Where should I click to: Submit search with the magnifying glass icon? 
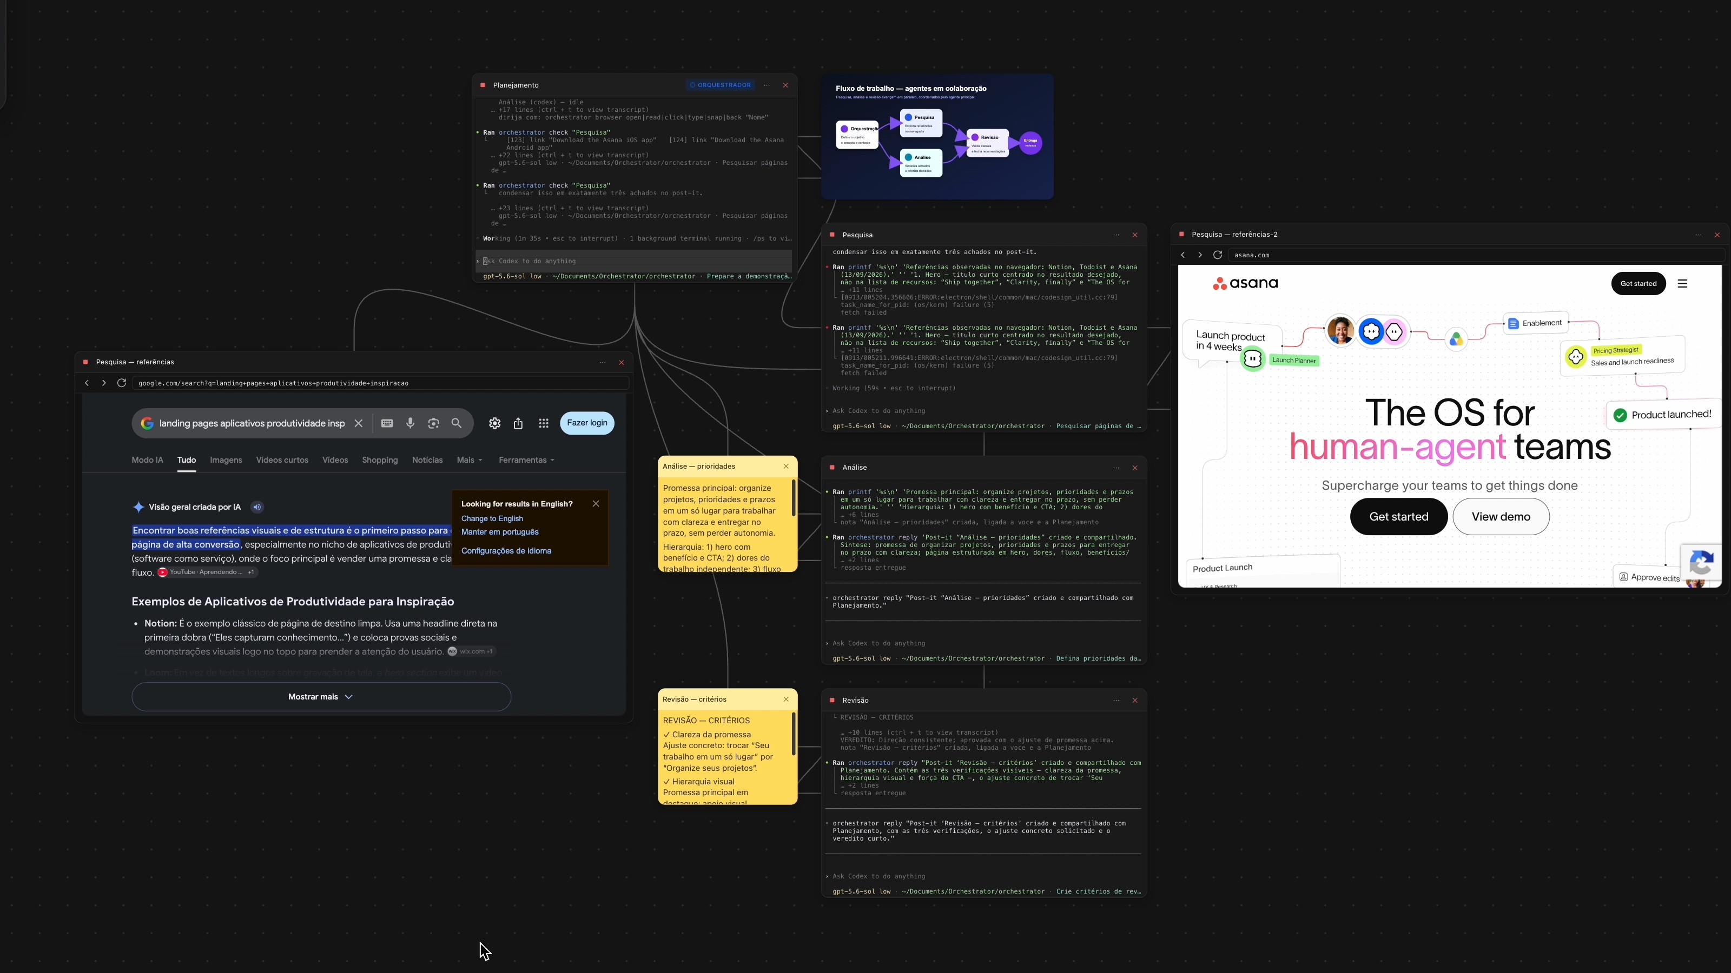[457, 423]
